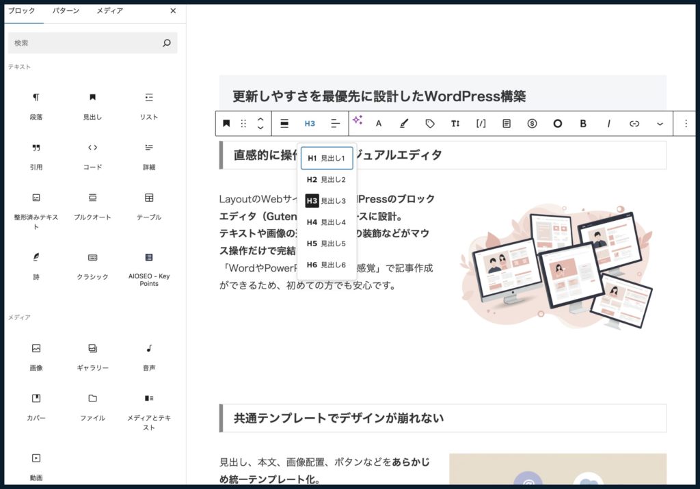Toggle bold formatting in the block toolbar
The image size is (700, 489).
tap(582, 123)
